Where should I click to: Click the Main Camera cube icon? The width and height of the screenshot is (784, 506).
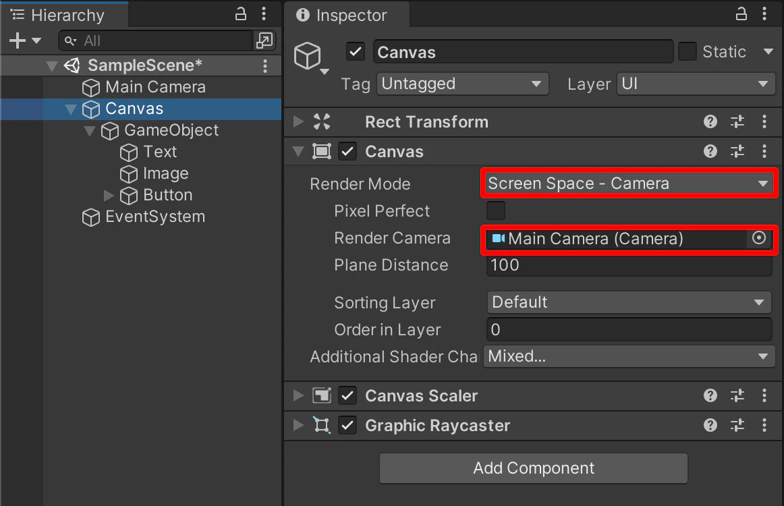[91, 88]
